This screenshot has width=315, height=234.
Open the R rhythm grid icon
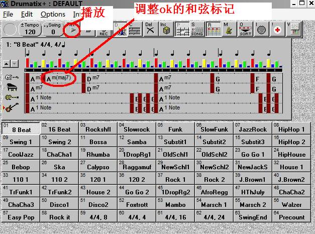click(x=213, y=29)
